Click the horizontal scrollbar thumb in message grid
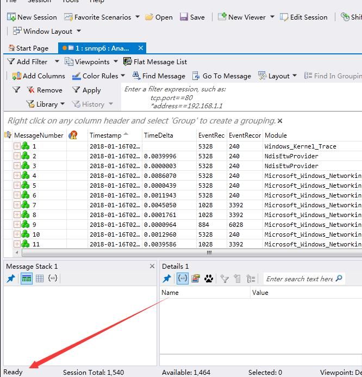The image size is (362, 377). pos(192,253)
